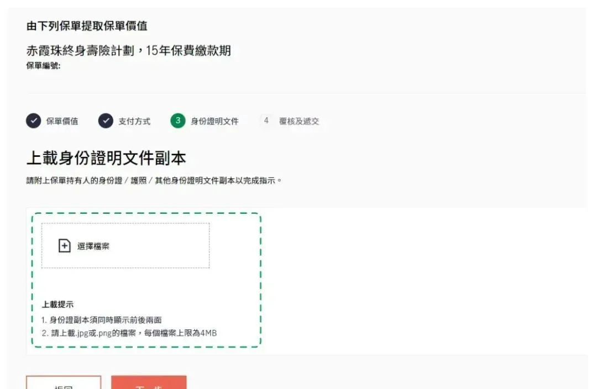Click the tip about 4MB file limit
This screenshot has height=389, width=597.
(129, 333)
